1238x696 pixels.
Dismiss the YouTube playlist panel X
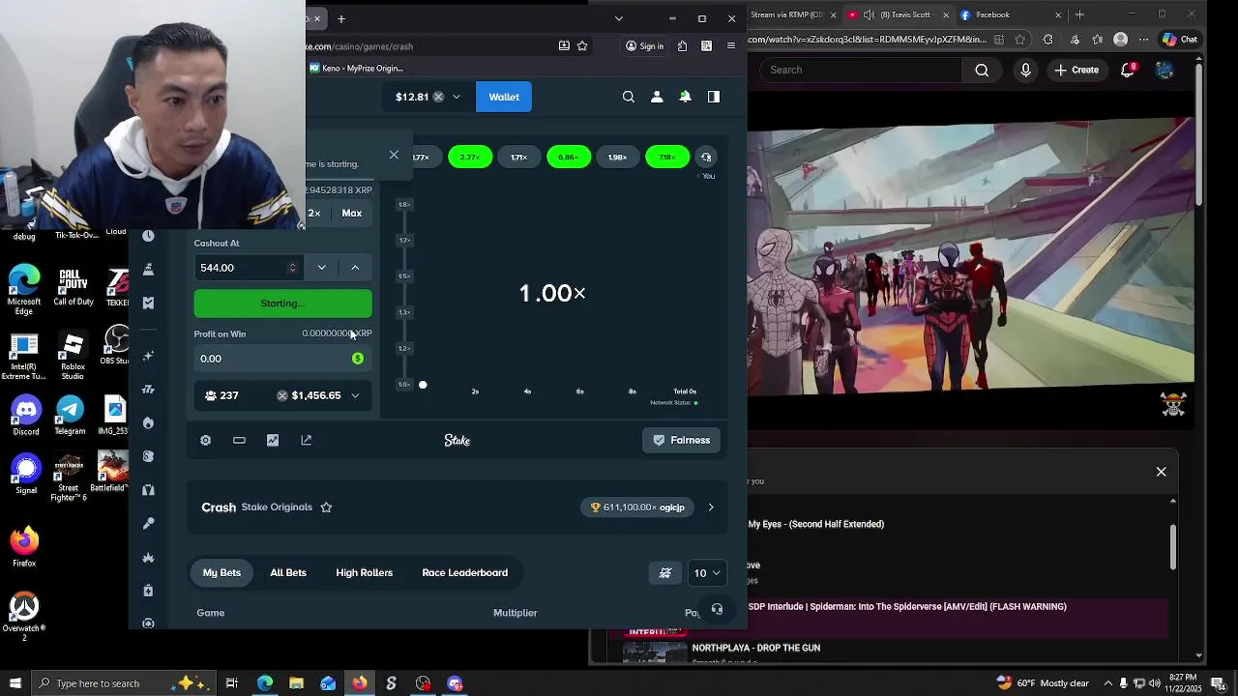pos(1162,472)
